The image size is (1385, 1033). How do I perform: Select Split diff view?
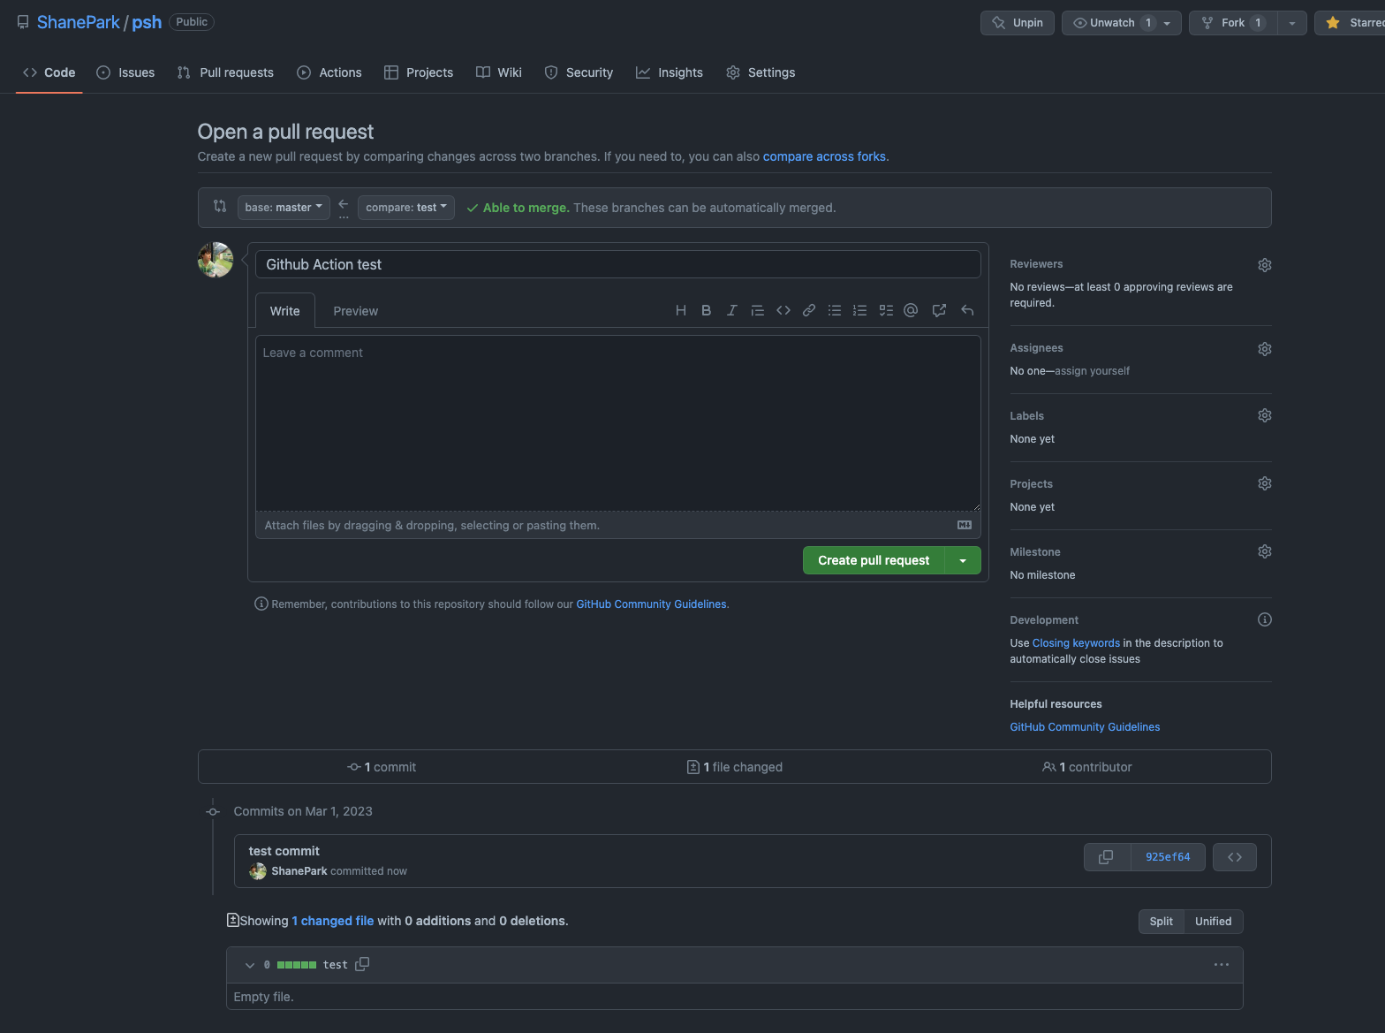tap(1161, 922)
